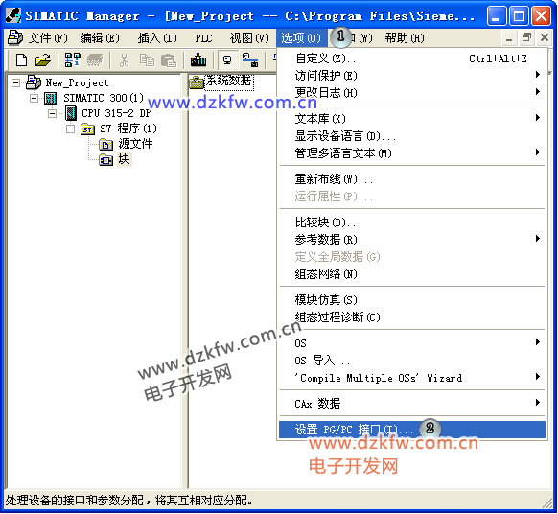Screen dimensions: 558x514
Task: Select 源文件 in the project tree
Action: click(x=135, y=144)
